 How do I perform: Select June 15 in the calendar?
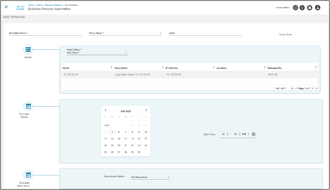coord(132,139)
